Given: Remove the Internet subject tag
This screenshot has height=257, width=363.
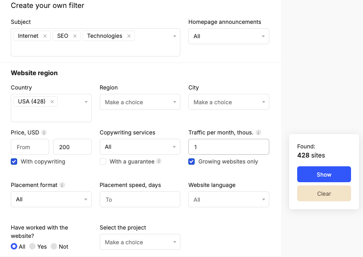Looking at the screenshot, I should pos(45,36).
